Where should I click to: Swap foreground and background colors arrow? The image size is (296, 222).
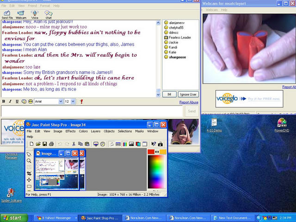157,152
